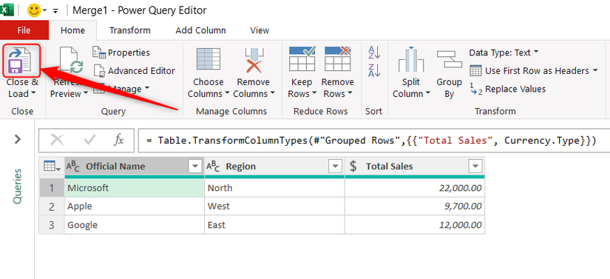This screenshot has width=610, height=279.
Task: Sort descending with the Z-A icon
Action: click(373, 70)
